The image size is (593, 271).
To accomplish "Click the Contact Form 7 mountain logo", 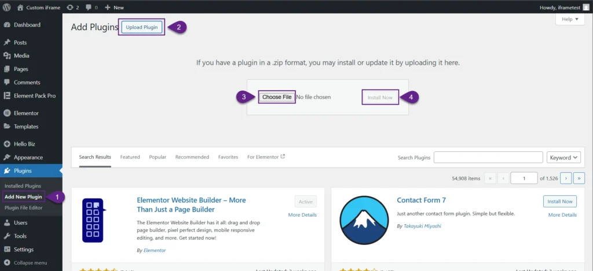I will (x=364, y=220).
